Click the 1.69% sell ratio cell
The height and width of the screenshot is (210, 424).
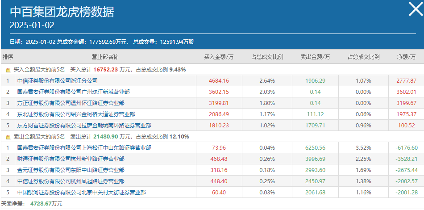pyautogui.click(x=363, y=170)
